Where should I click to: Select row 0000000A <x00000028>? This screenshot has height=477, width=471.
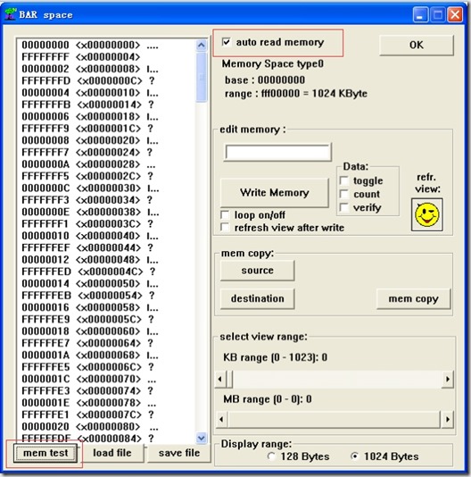click(x=106, y=164)
